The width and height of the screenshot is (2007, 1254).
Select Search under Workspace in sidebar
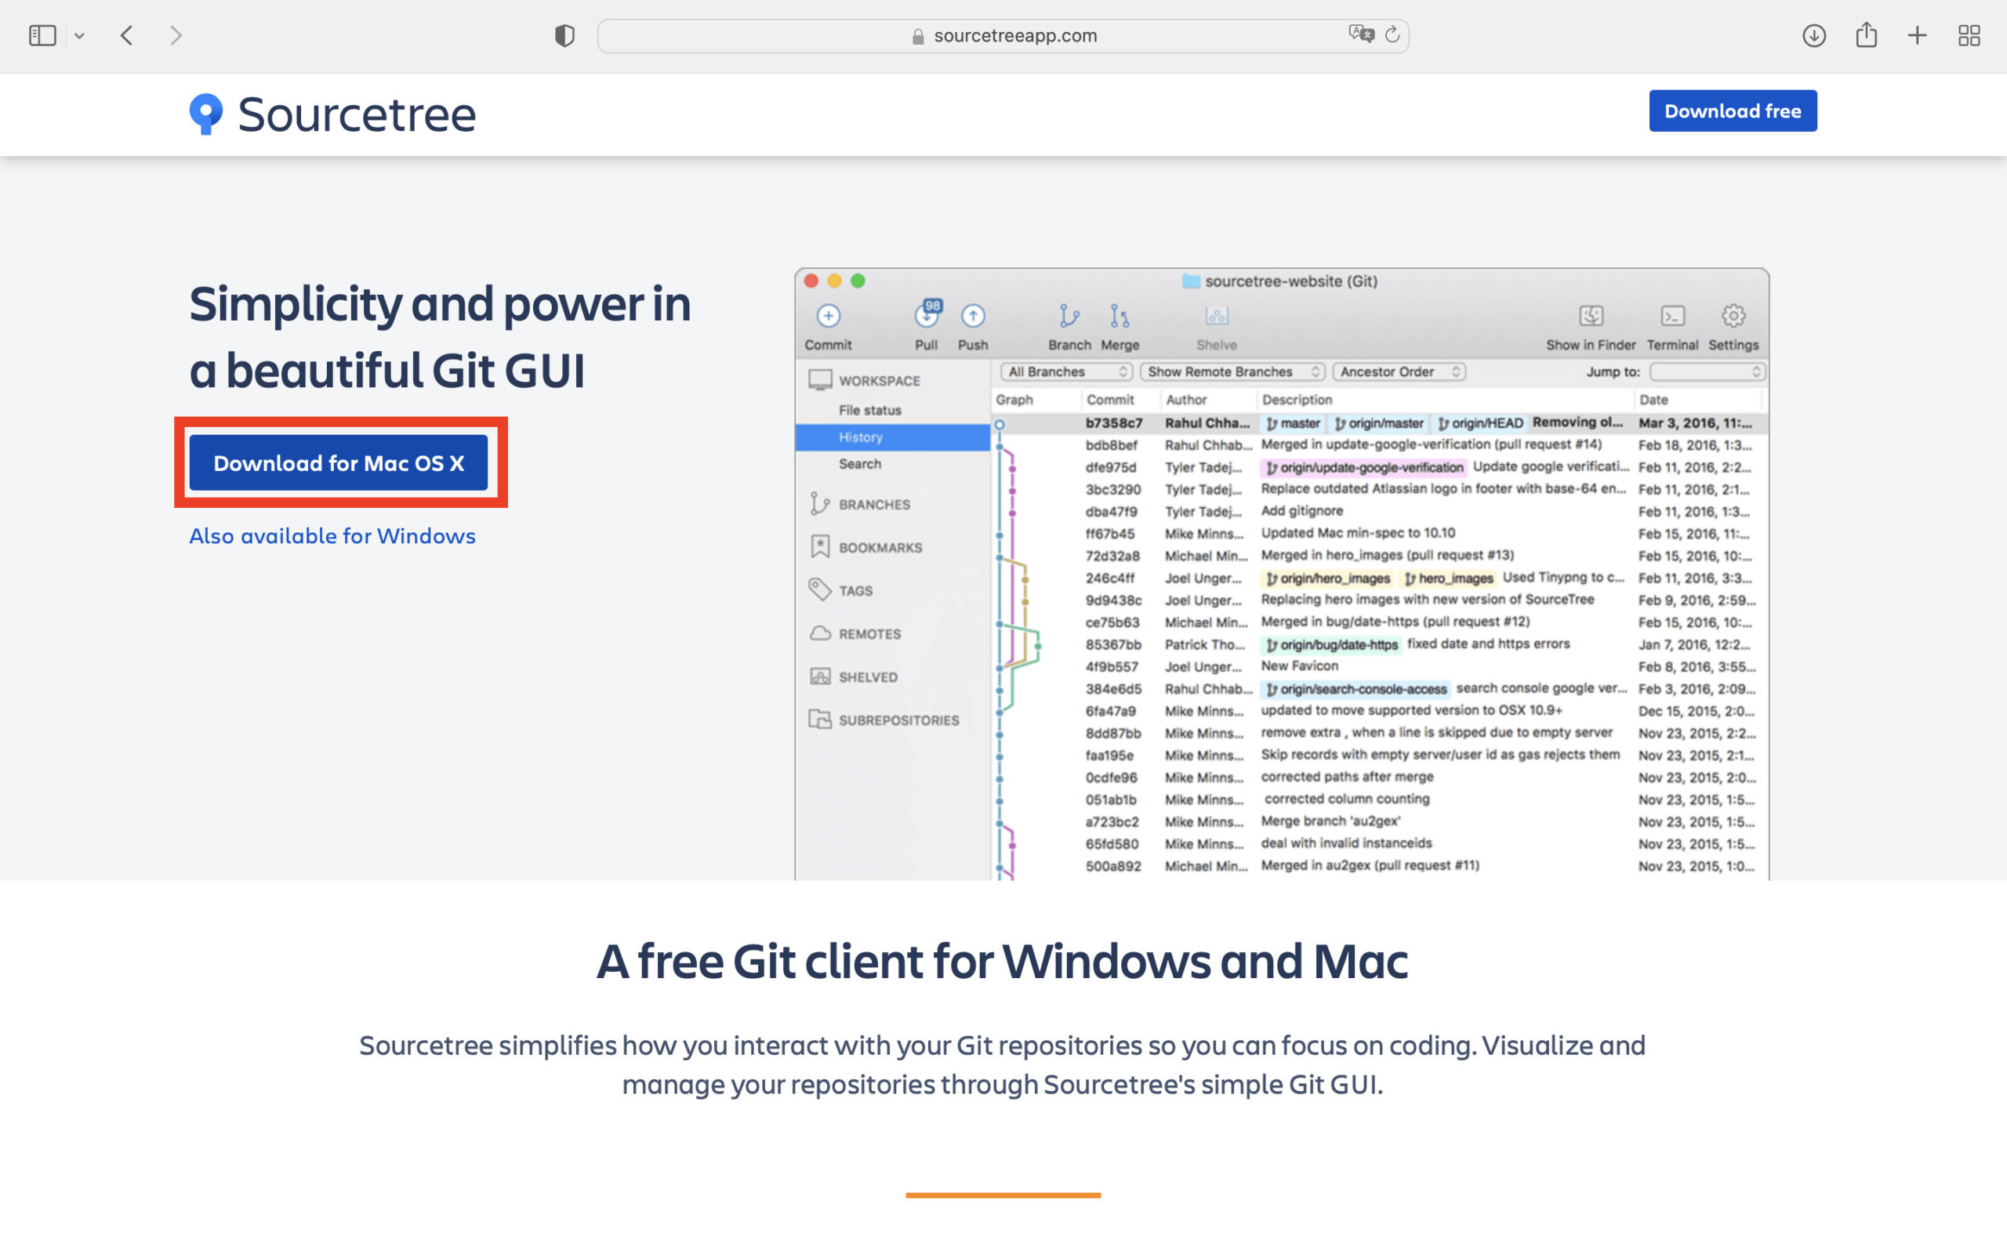pos(860,464)
